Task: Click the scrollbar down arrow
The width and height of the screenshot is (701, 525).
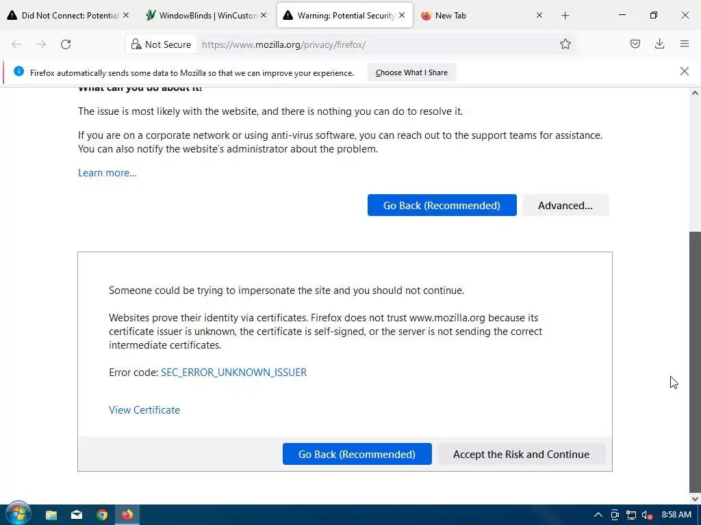Action: 695,499
